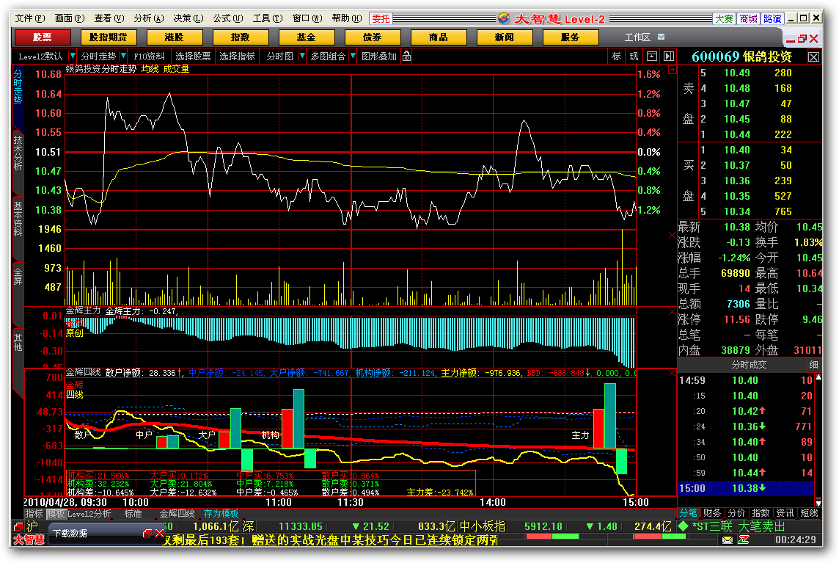The width and height of the screenshot is (839, 563).
Task: Click the 15:00 highlighted trade row
Action: (746, 489)
